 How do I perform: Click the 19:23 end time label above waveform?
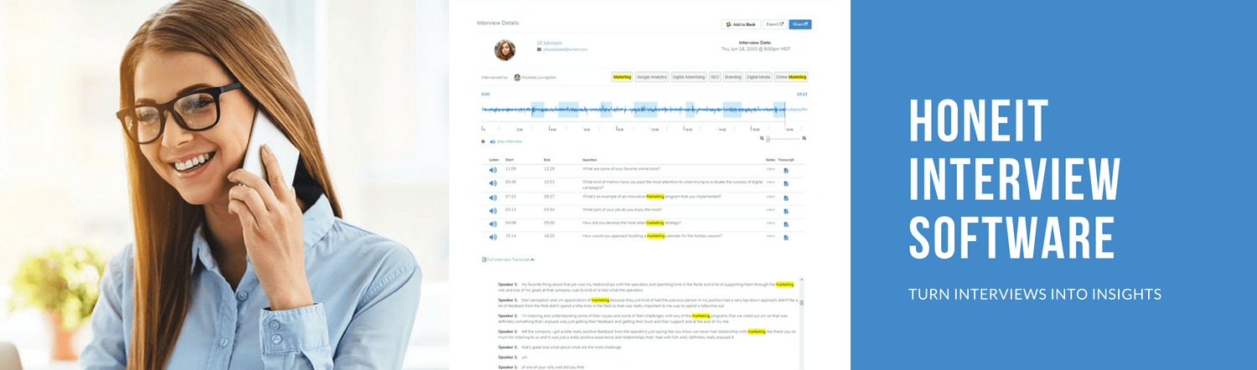(x=802, y=95)
